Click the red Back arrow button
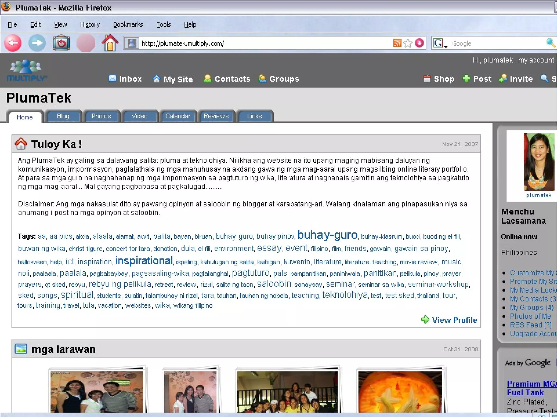The height and width of the screenshot is (417, 557). 13,43
